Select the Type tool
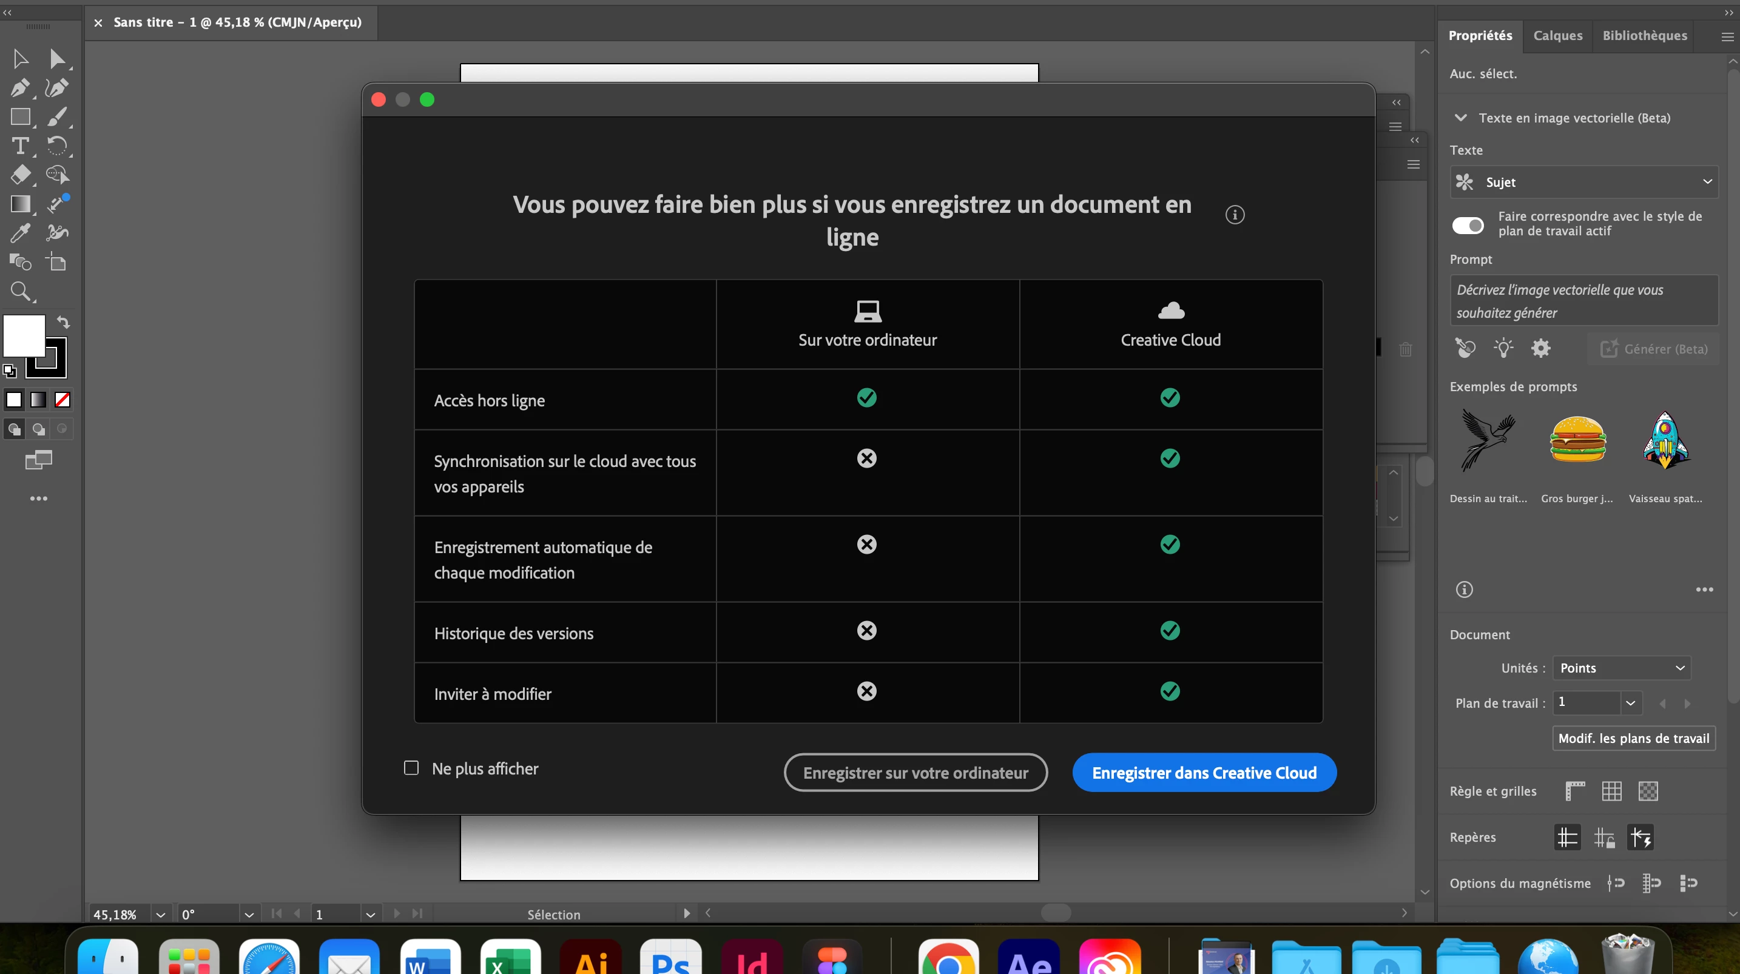 tap(20, 146)
